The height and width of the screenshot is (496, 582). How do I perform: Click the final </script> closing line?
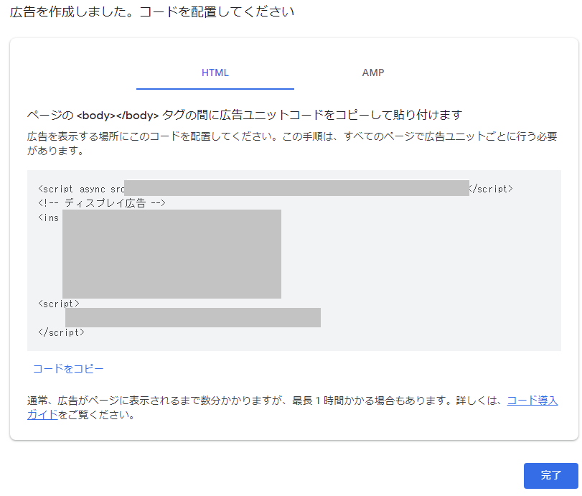point(61,332)
